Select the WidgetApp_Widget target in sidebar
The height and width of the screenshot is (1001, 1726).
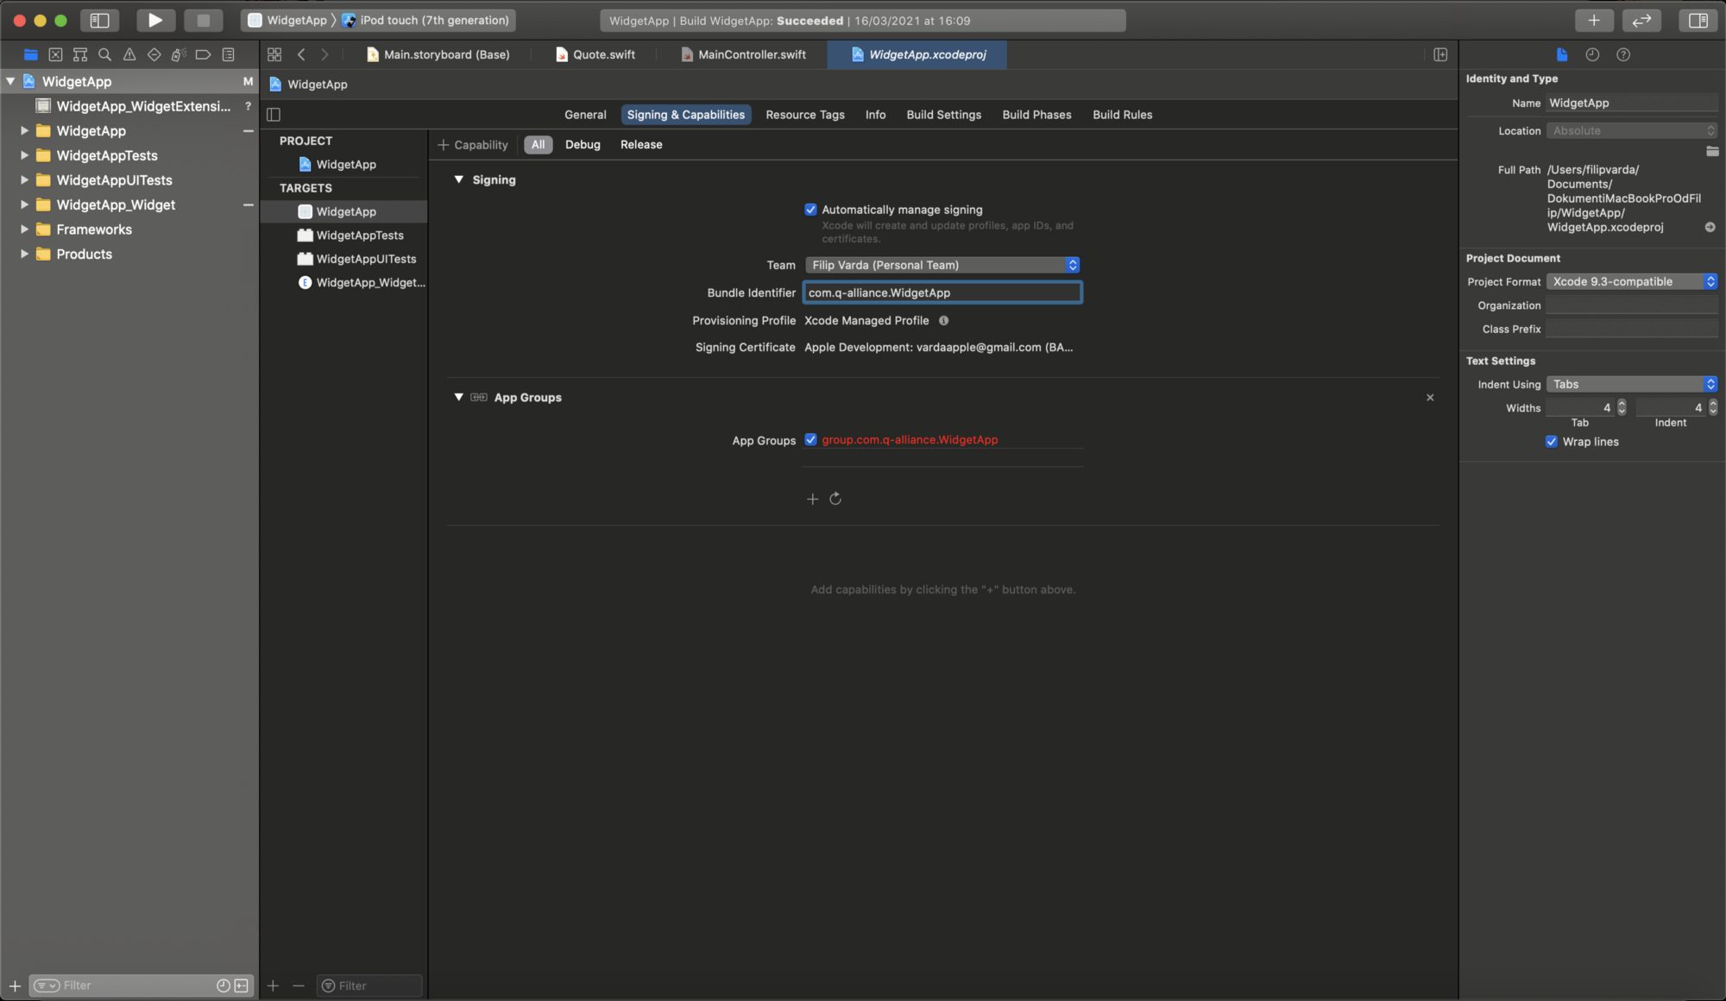coord(369,282)
